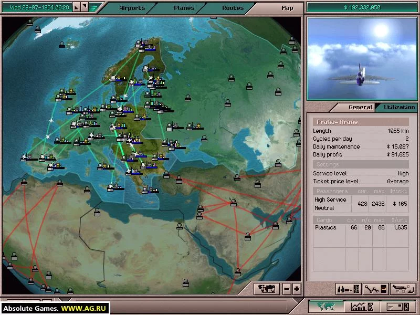Click Plastics current cargo value 66
The width and height of the screenshot is (420, 315).
354,227
